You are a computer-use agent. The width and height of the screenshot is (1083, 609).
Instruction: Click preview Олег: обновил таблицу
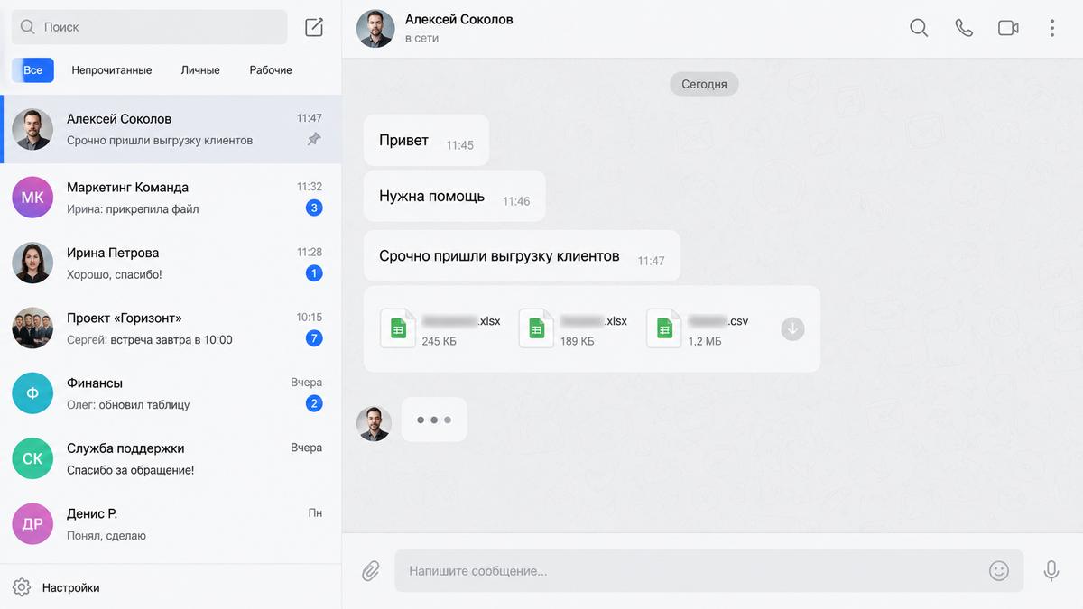128,405
